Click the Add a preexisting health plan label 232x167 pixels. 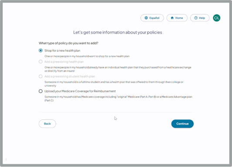click(64, 62)
